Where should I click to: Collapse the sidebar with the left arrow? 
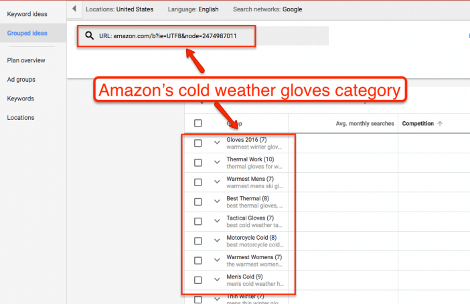coord(74,9)
